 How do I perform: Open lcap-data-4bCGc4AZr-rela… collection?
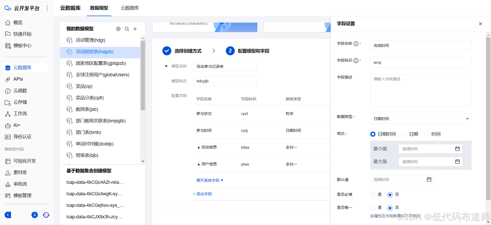95,182
